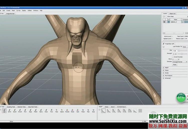Select the Stamp sculpt tool

41,110
